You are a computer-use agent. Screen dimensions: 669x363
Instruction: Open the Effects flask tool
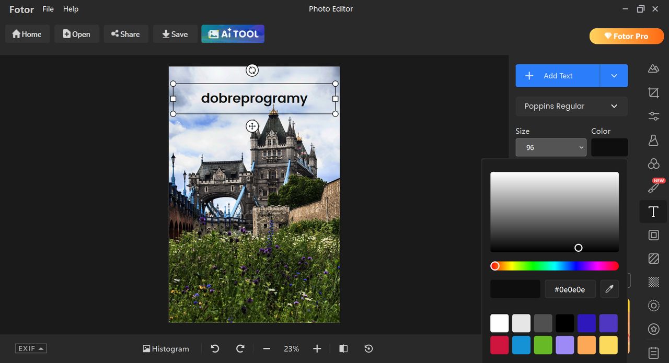tap(653, 140)
